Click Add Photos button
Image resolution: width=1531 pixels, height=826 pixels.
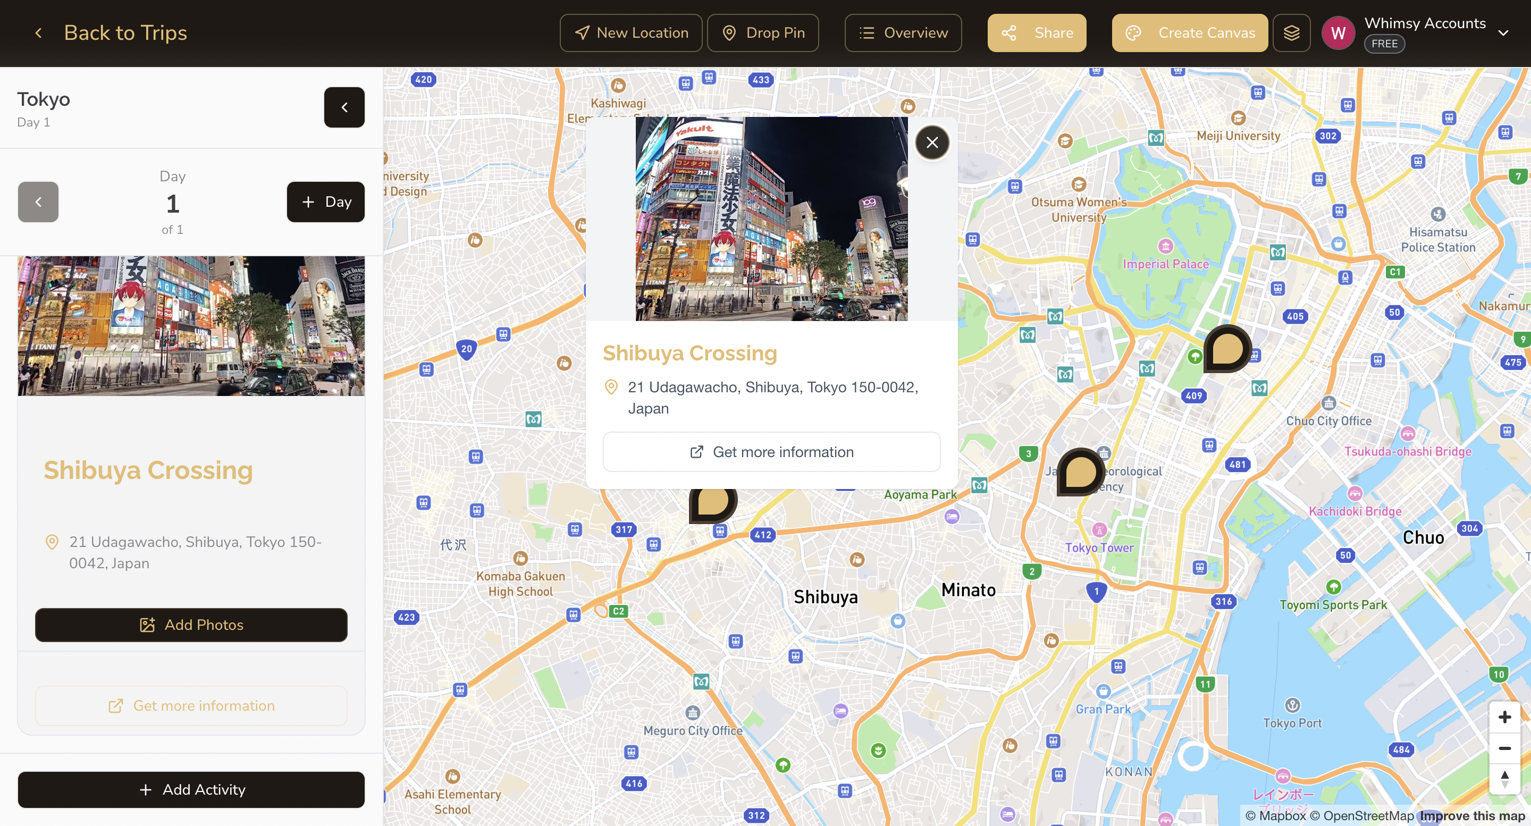tap(191, 625)
